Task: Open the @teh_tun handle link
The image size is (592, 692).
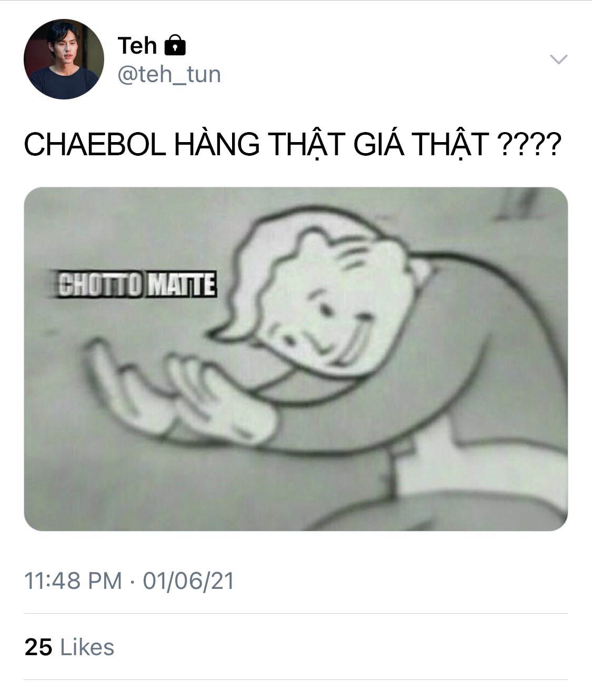Action: 169,75
